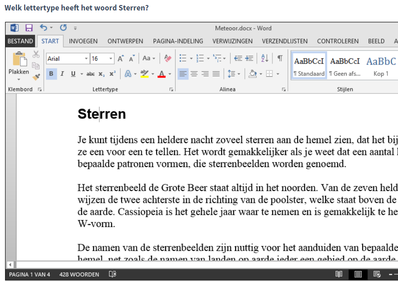Click the Save icon in quick access toolbar

pyautogui.click(x=29, y=28)
